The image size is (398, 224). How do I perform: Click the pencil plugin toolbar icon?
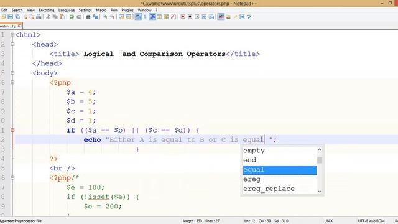click(x=235, y=17)
